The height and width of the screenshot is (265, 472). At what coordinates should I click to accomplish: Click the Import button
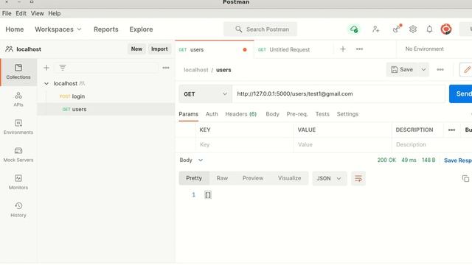(159, 49)
